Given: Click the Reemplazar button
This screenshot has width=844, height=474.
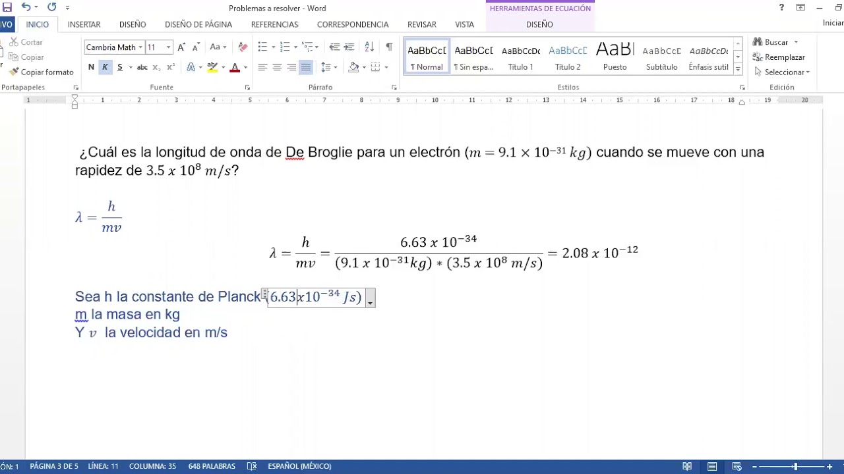Looking at the screenshot, I should click(x=779, y=57).
